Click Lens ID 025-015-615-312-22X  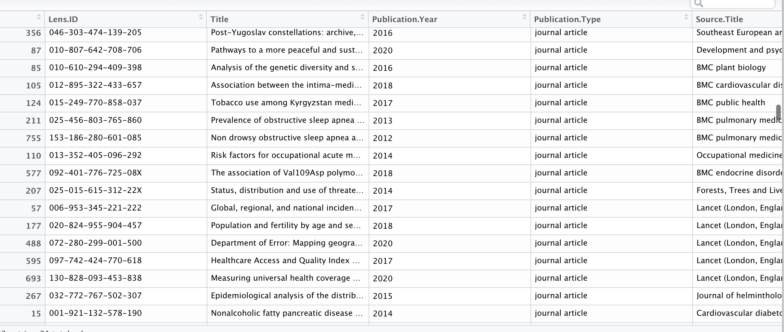click(x=96, y=190)
